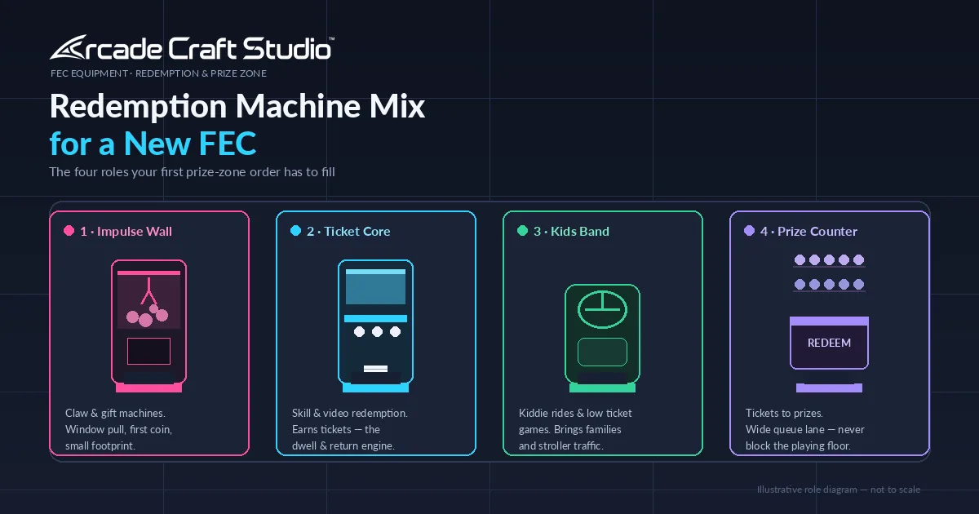
Task: Click the purple dot beside Prize Counter
Action: tap(750, 231)
